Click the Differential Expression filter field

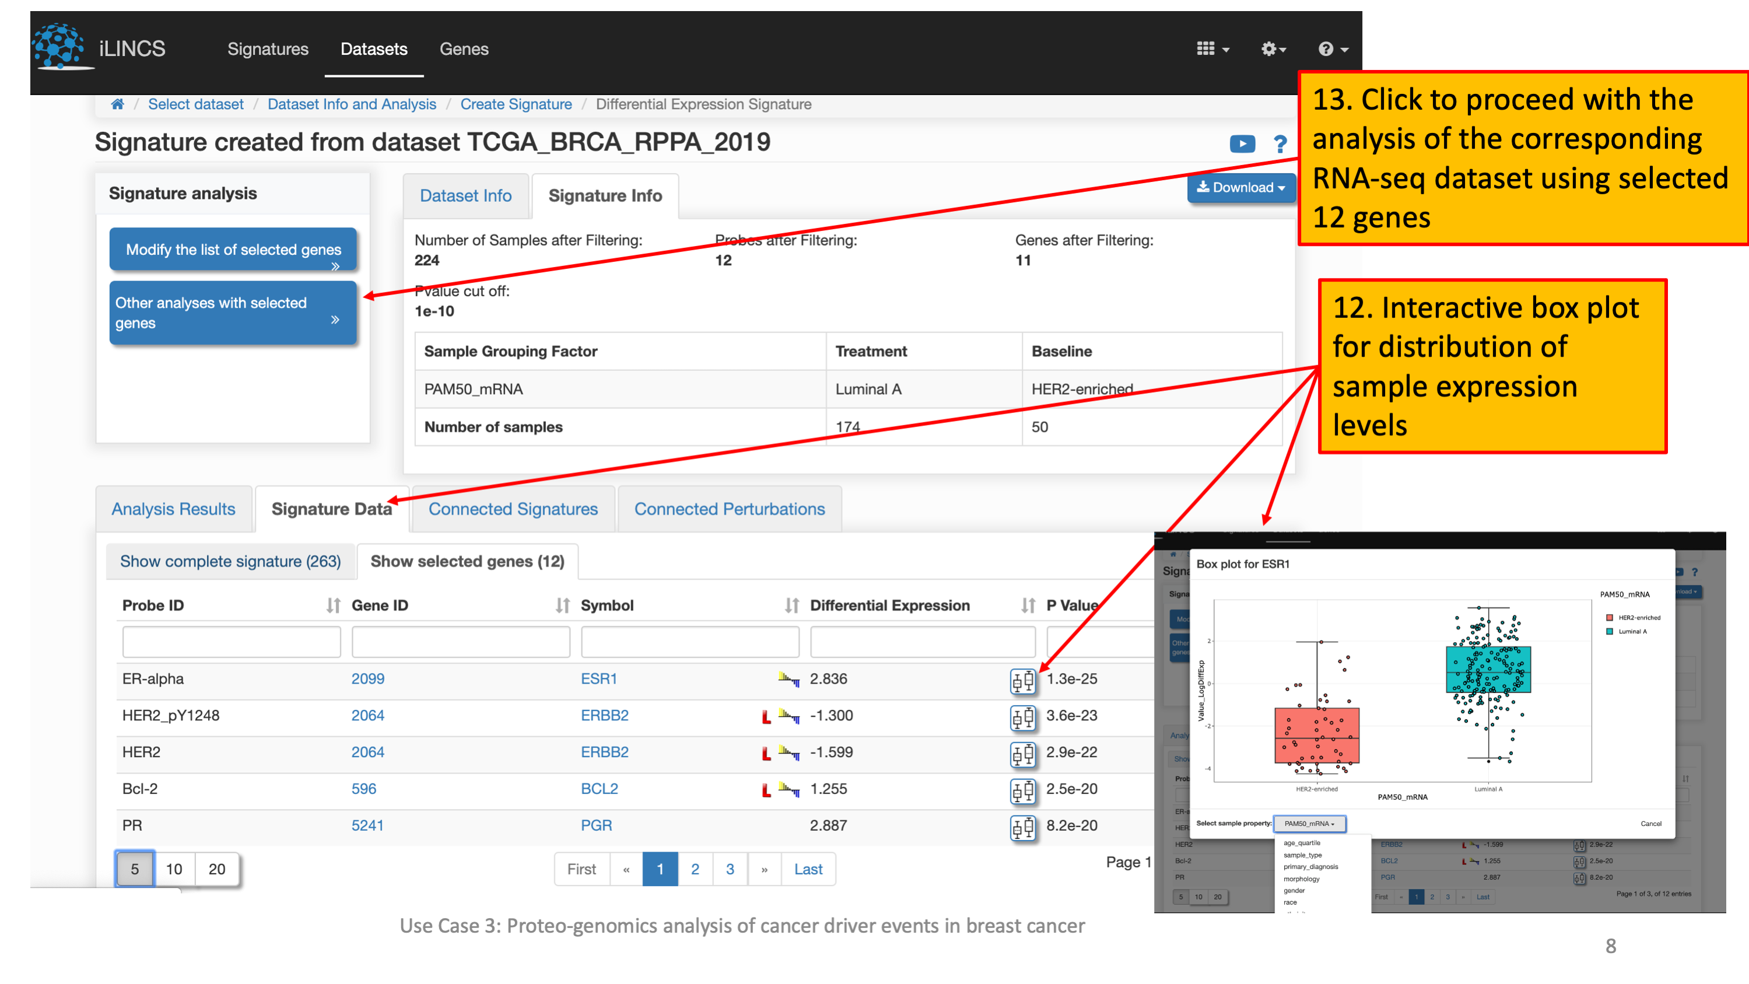point(923,642)
